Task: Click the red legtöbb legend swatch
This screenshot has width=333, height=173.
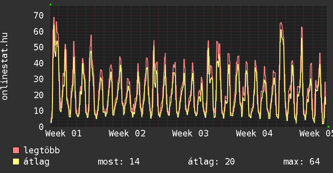Action: pyautogui.click(x=16, y=150)
